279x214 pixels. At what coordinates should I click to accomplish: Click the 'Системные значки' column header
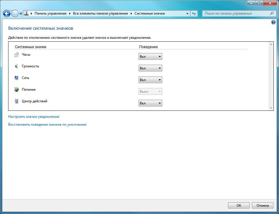click(31, 47)
